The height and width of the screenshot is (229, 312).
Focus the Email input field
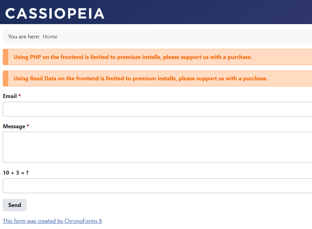[x=157, y=109]
